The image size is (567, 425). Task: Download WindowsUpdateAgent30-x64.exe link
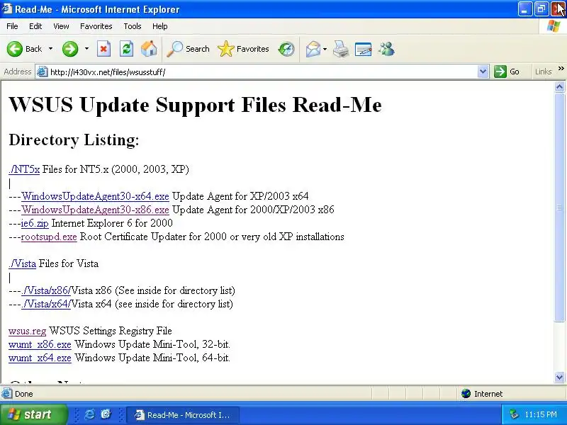pyautogui.click(x=95, y=196)
